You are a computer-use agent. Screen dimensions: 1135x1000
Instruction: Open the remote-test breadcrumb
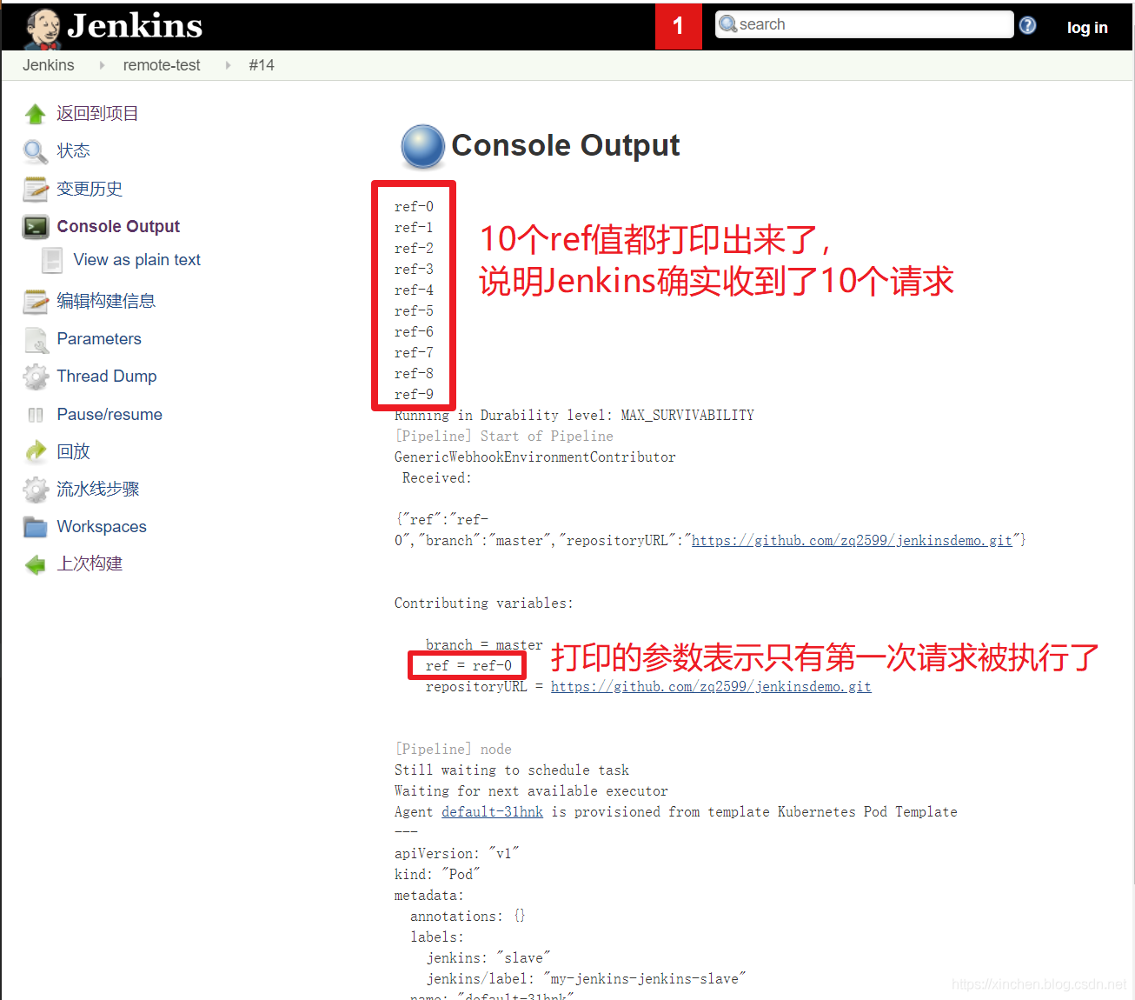(162, 65)
